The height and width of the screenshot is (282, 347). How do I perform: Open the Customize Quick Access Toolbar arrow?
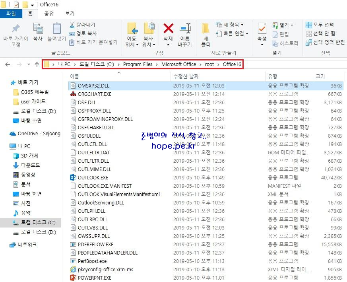tap(32, 5)
